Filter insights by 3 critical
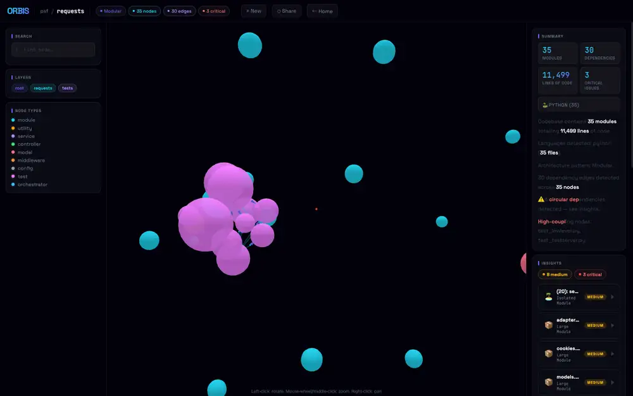This screenshot has height=396, width=633. (590, 274)
